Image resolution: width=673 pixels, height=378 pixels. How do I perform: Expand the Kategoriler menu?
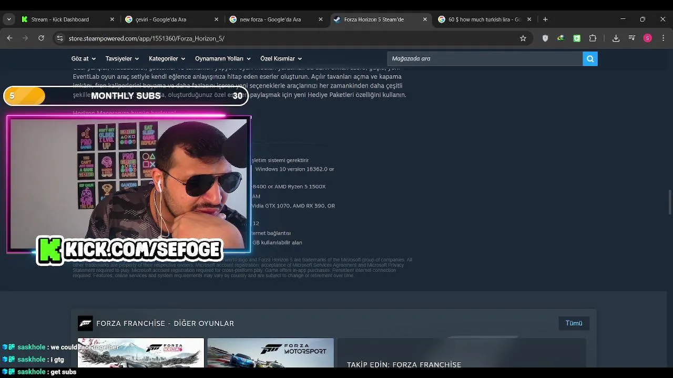(x=167, y=59)
